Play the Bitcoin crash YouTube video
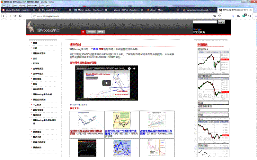The image size is (257, 160). tap(106, 83)
